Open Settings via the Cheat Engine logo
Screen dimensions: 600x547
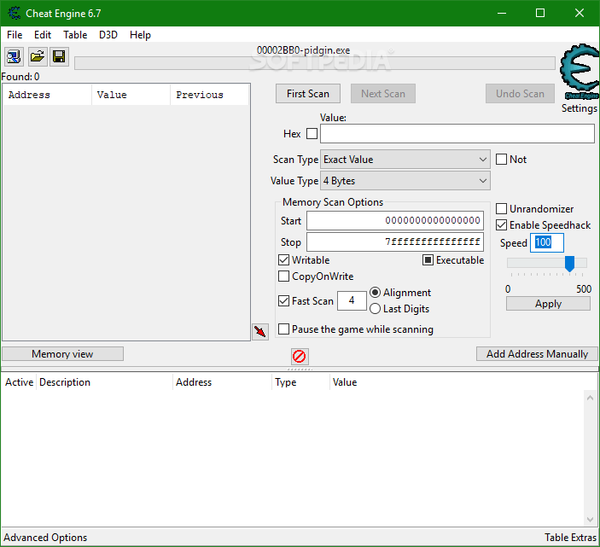580,73
